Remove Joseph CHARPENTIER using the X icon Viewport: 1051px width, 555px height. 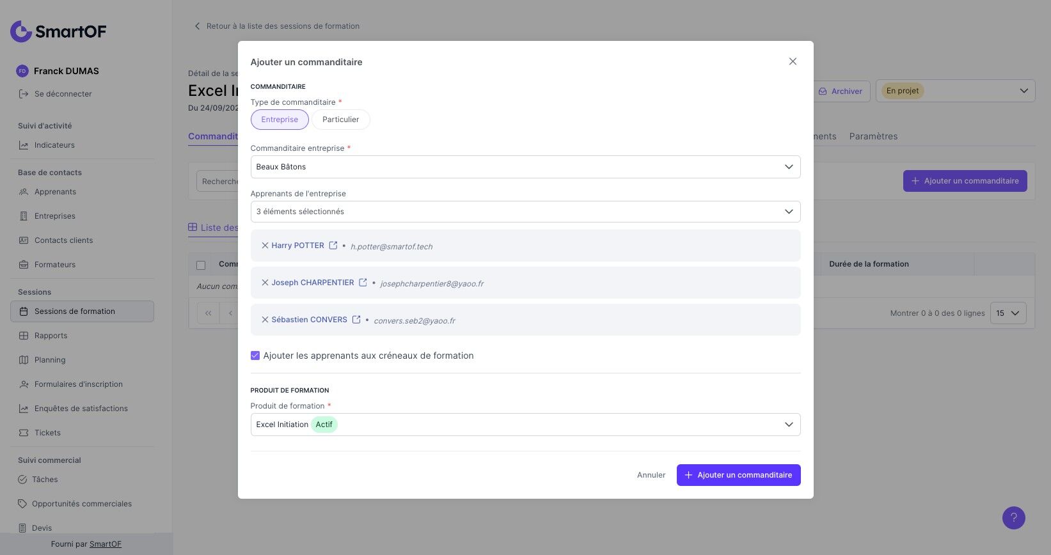(265, 283)
